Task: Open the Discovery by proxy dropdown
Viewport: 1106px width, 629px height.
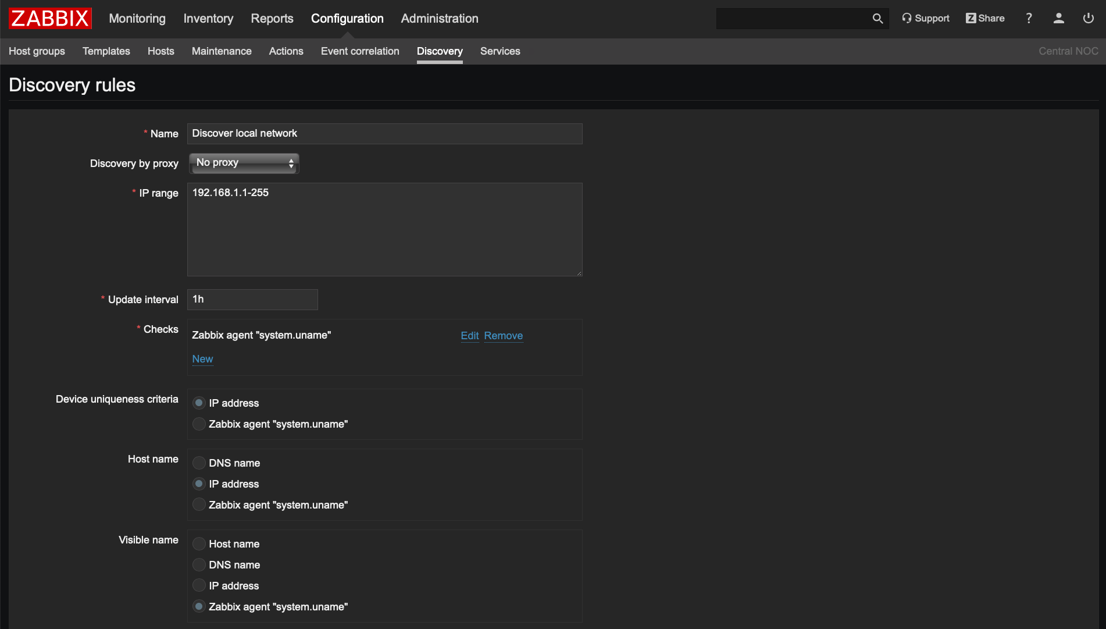Action: (x=244, y=163)
